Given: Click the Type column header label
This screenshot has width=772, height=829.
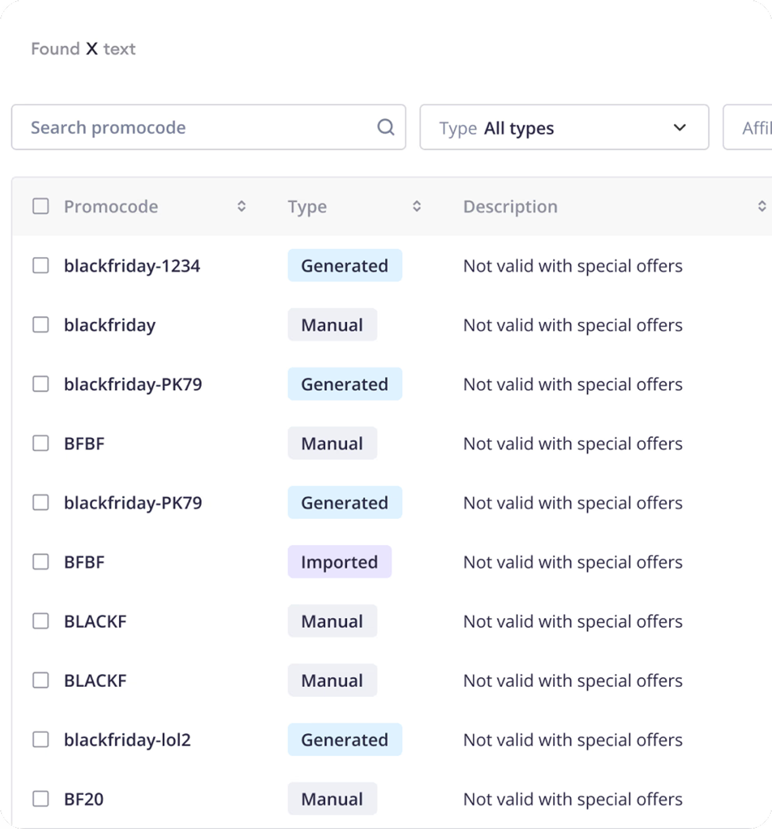Looking at the screenshot, I should tap(307, 207).
